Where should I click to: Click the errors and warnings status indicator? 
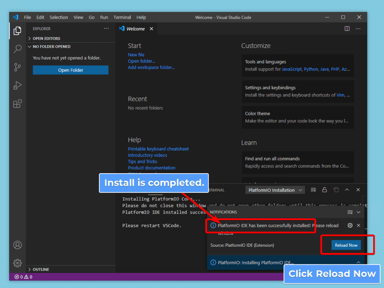point(24,277)
